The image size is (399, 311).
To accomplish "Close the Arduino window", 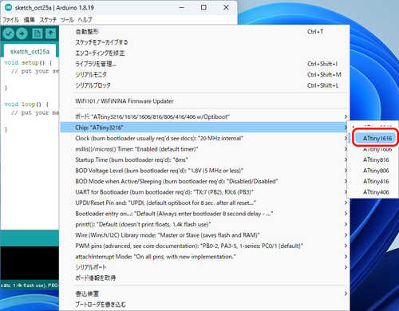I will tap(226, 7).
